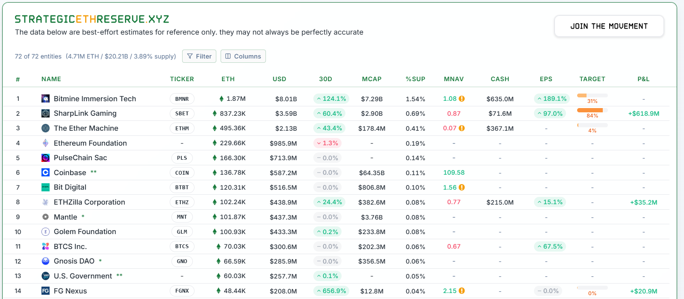This screenshot has height=299, width=684.
Task: Click the U.S. Government logo icon
Action: tap(45, 276)
